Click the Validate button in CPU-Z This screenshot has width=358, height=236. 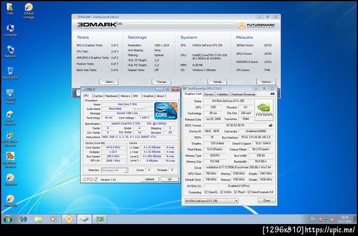pos(150,179)
